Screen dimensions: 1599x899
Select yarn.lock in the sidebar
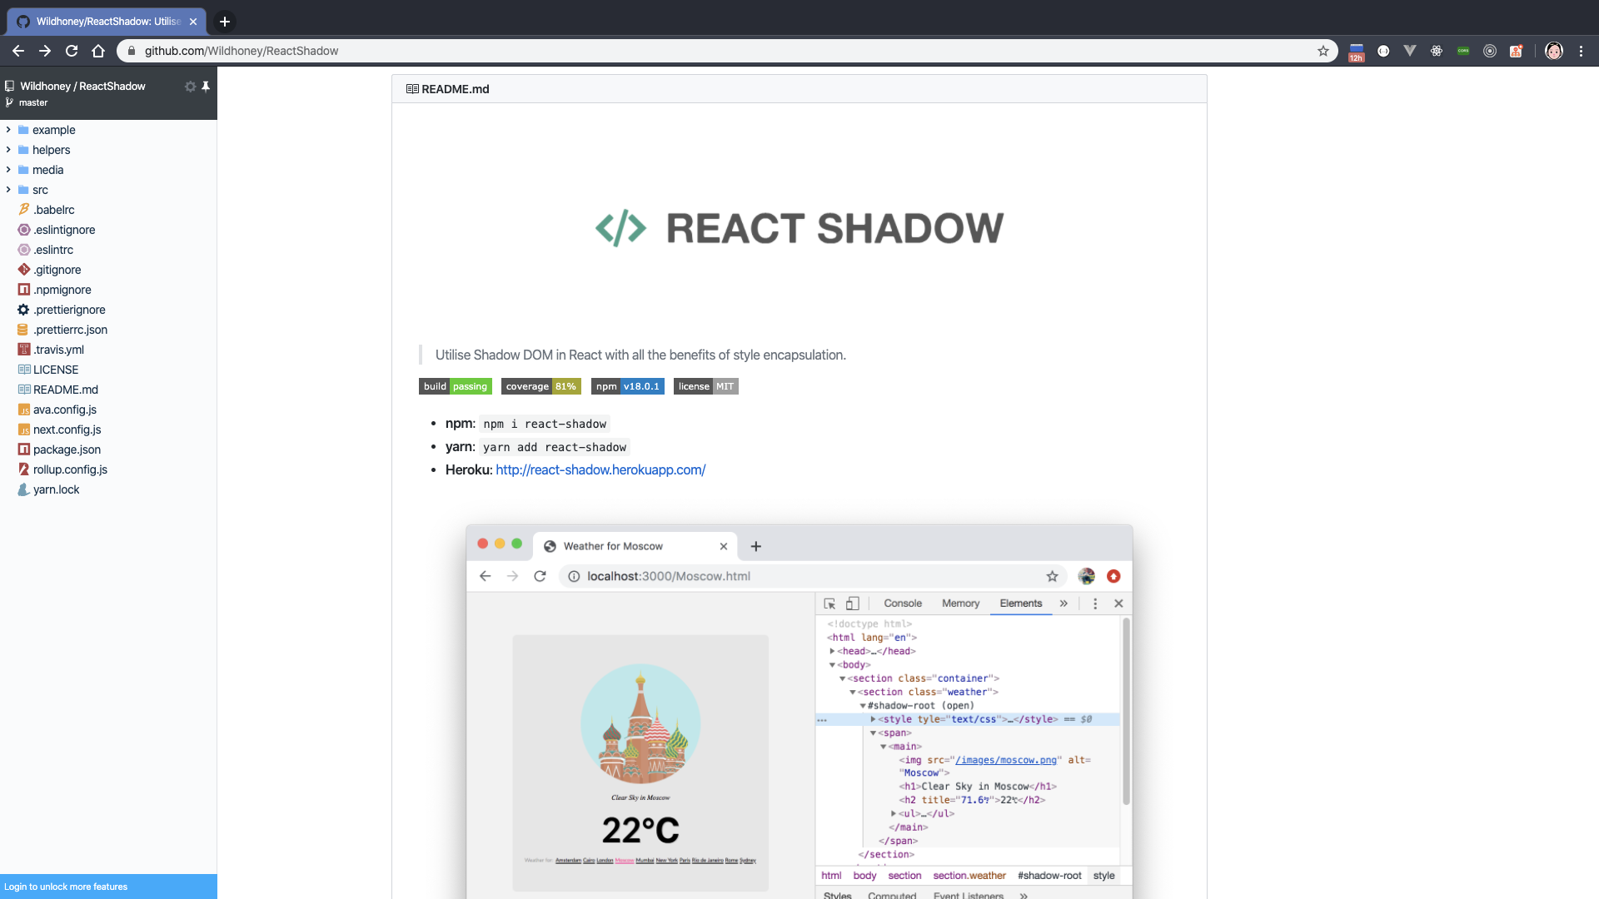tap(56, 489)
